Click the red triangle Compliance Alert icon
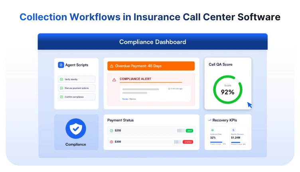 [114, 80]
